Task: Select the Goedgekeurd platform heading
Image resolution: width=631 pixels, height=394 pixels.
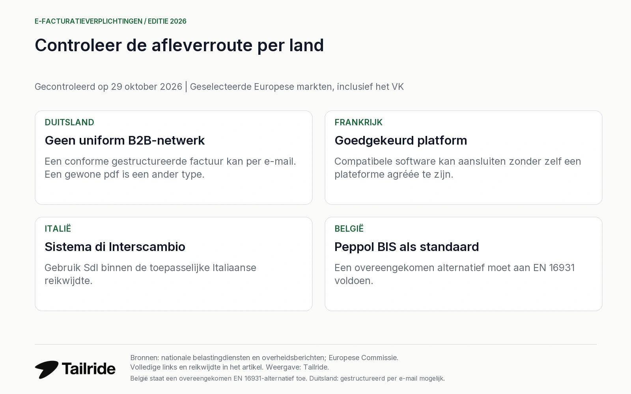Action: (x=401, y=141)
